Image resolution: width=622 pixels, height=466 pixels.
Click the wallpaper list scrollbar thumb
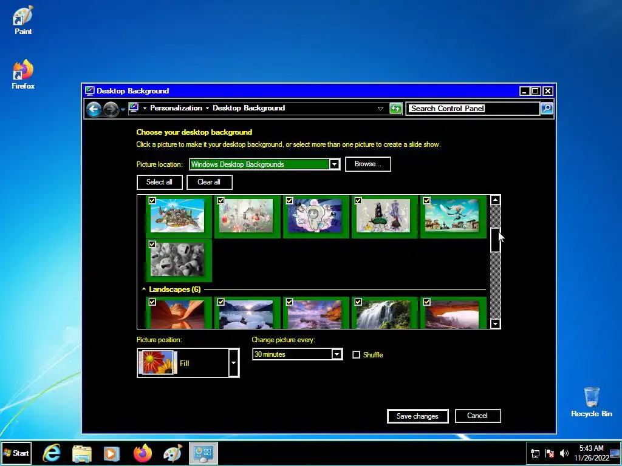click(495, 240)
